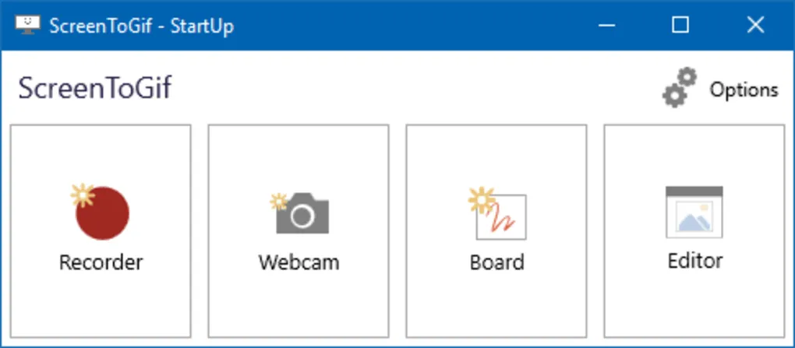Click the sparkle star on the Recorder icon
This screenshot has height=348, width=795.
coord(81,195)
